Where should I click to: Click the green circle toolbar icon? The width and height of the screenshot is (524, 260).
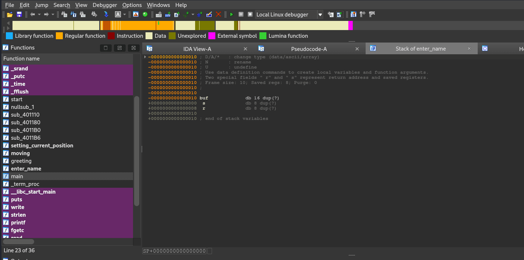(x=145, y=15)
